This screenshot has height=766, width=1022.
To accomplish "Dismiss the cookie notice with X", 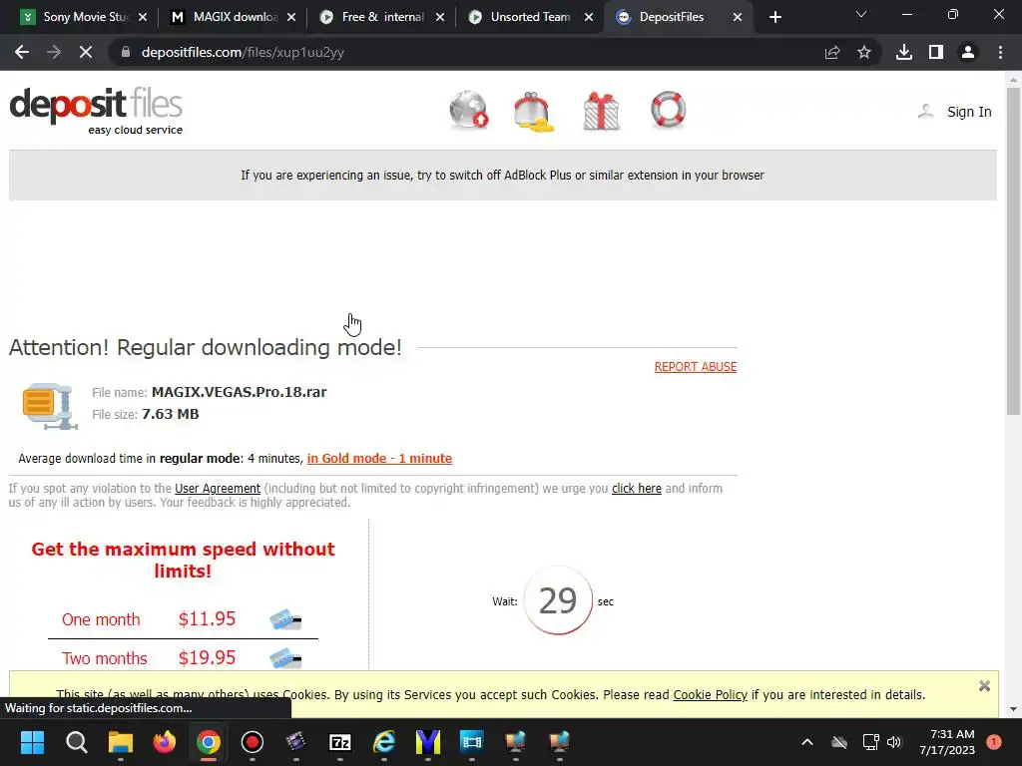I will (x=984, y=686).
